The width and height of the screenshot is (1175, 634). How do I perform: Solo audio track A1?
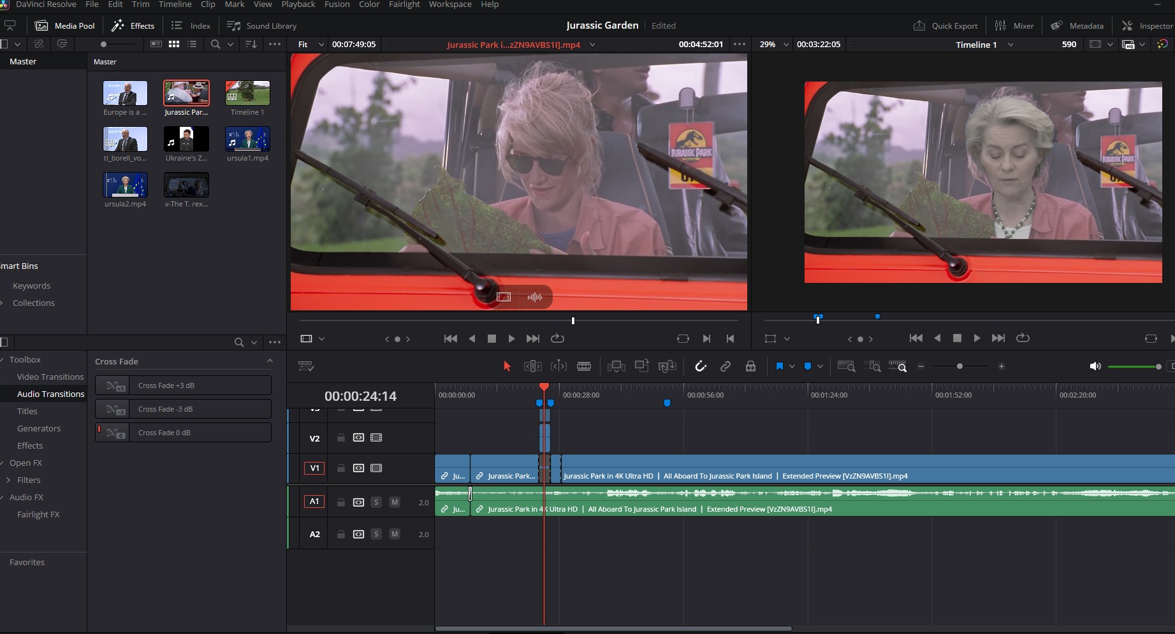tap(376, 502)
